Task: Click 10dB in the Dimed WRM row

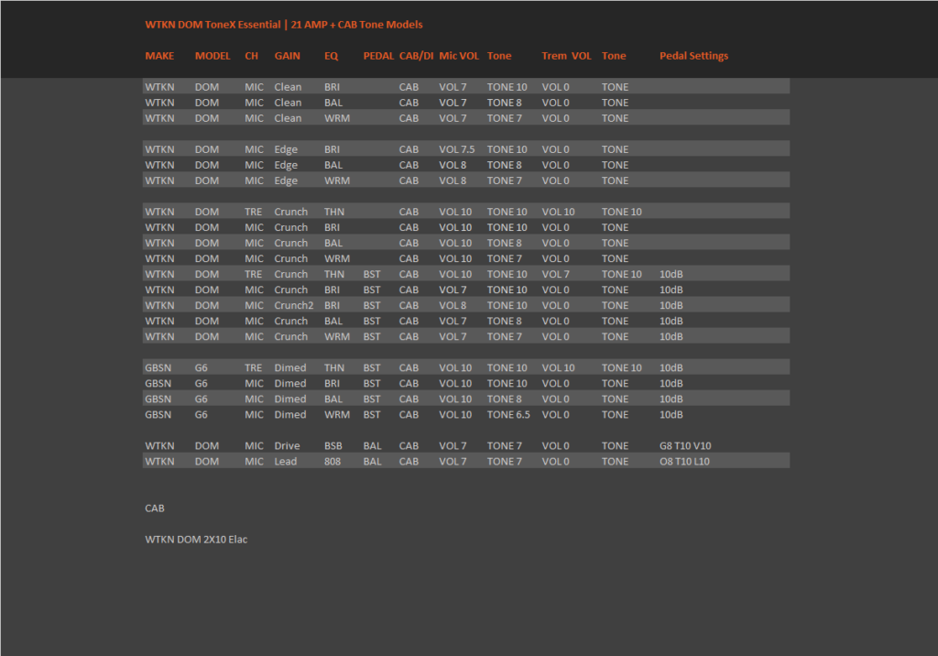Action: (671, 414)
